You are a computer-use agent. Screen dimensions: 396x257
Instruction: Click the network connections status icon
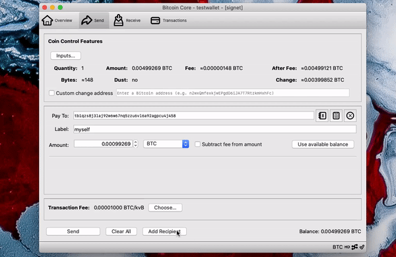pos(354,247)
